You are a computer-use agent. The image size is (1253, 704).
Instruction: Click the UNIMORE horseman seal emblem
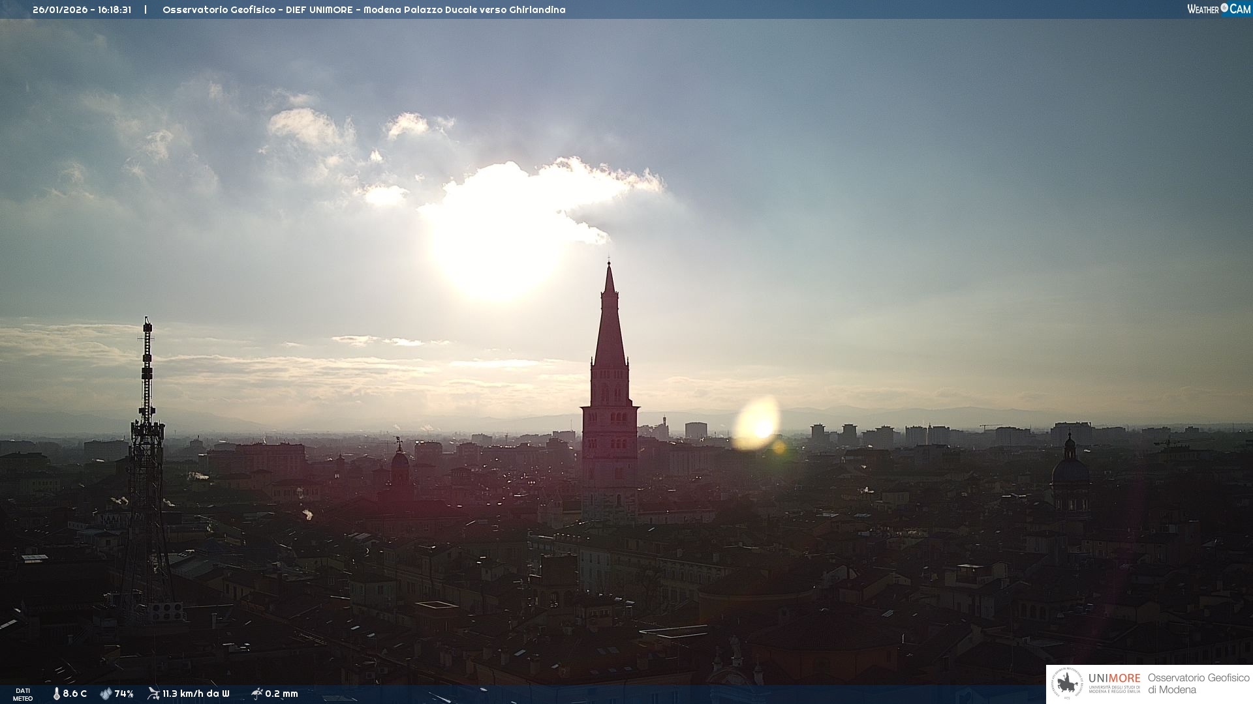pyautogui.click(x=1068, y=684)
